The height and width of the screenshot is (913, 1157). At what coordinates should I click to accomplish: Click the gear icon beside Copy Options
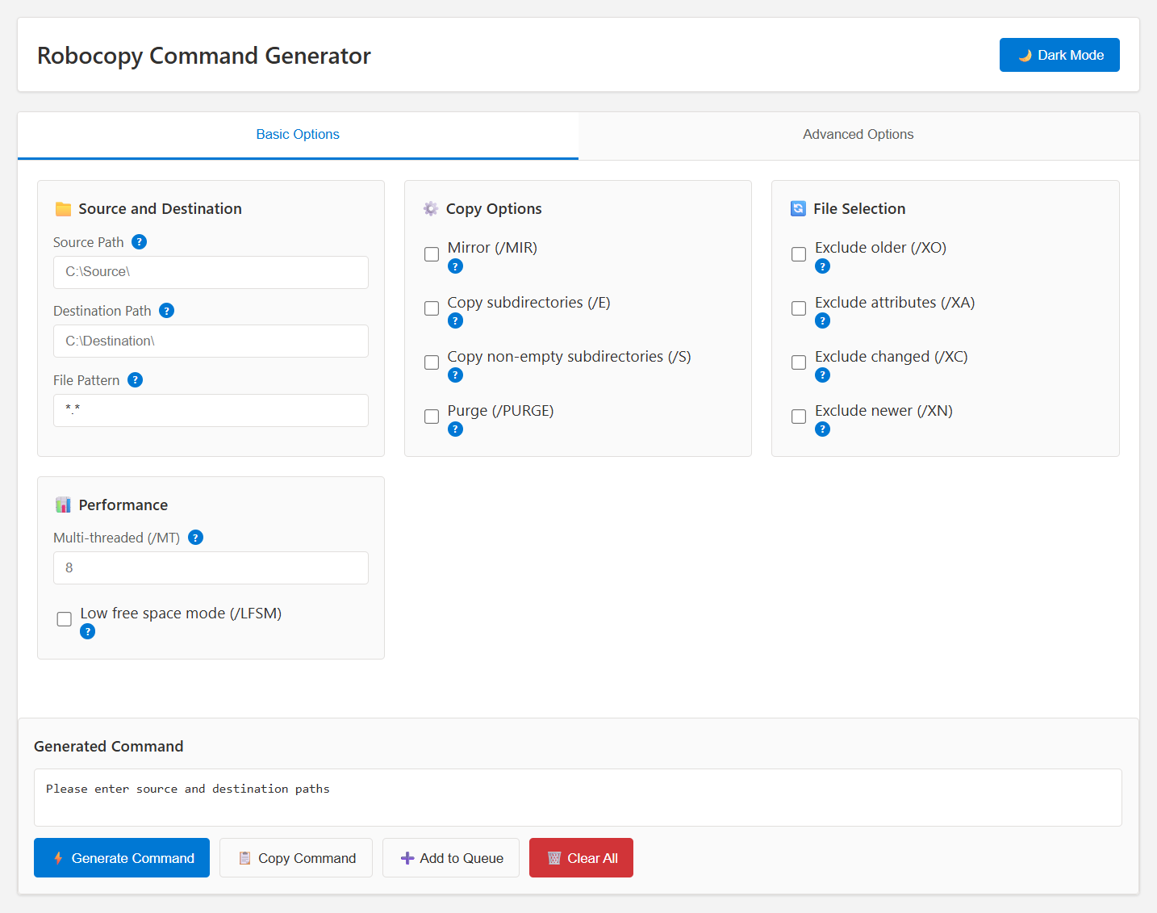[431, 208]
